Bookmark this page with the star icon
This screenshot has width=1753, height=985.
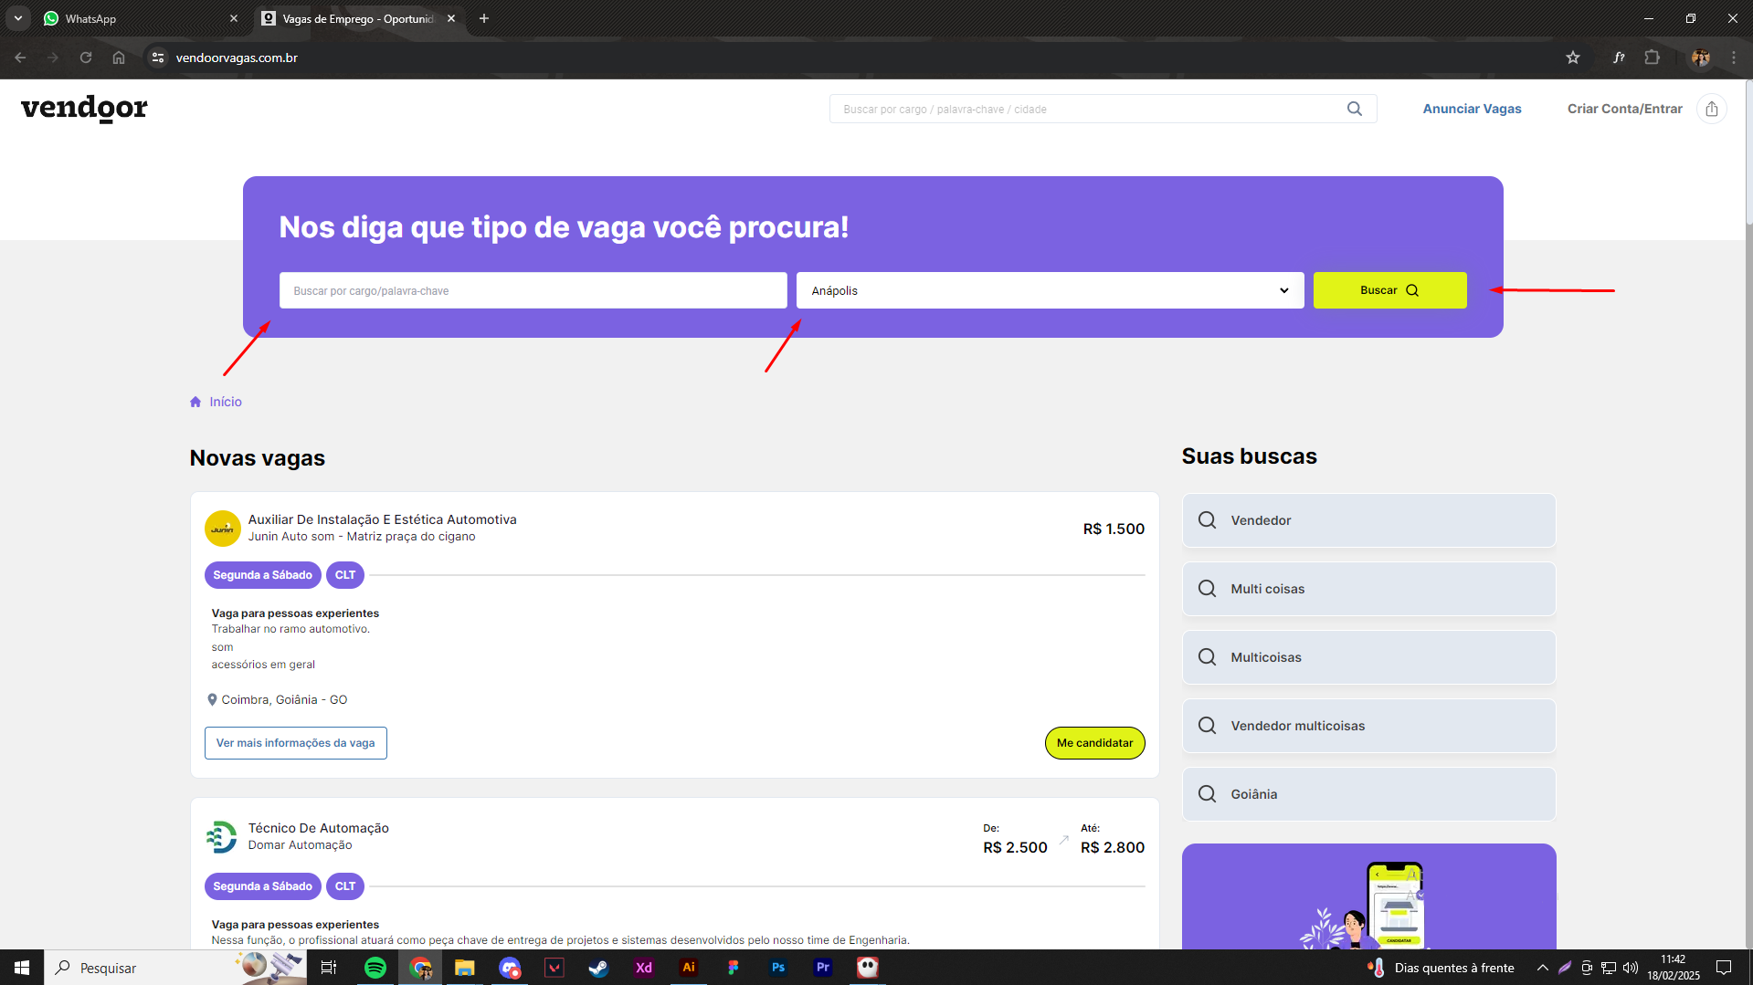tap(1572, 58)
